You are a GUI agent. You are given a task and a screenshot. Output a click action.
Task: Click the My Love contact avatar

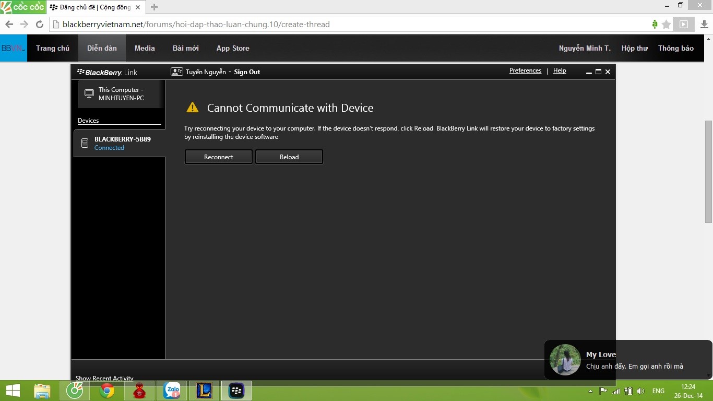point(565,360)
